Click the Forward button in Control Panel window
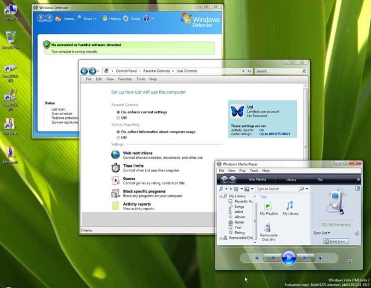 [x=93, y=71]
